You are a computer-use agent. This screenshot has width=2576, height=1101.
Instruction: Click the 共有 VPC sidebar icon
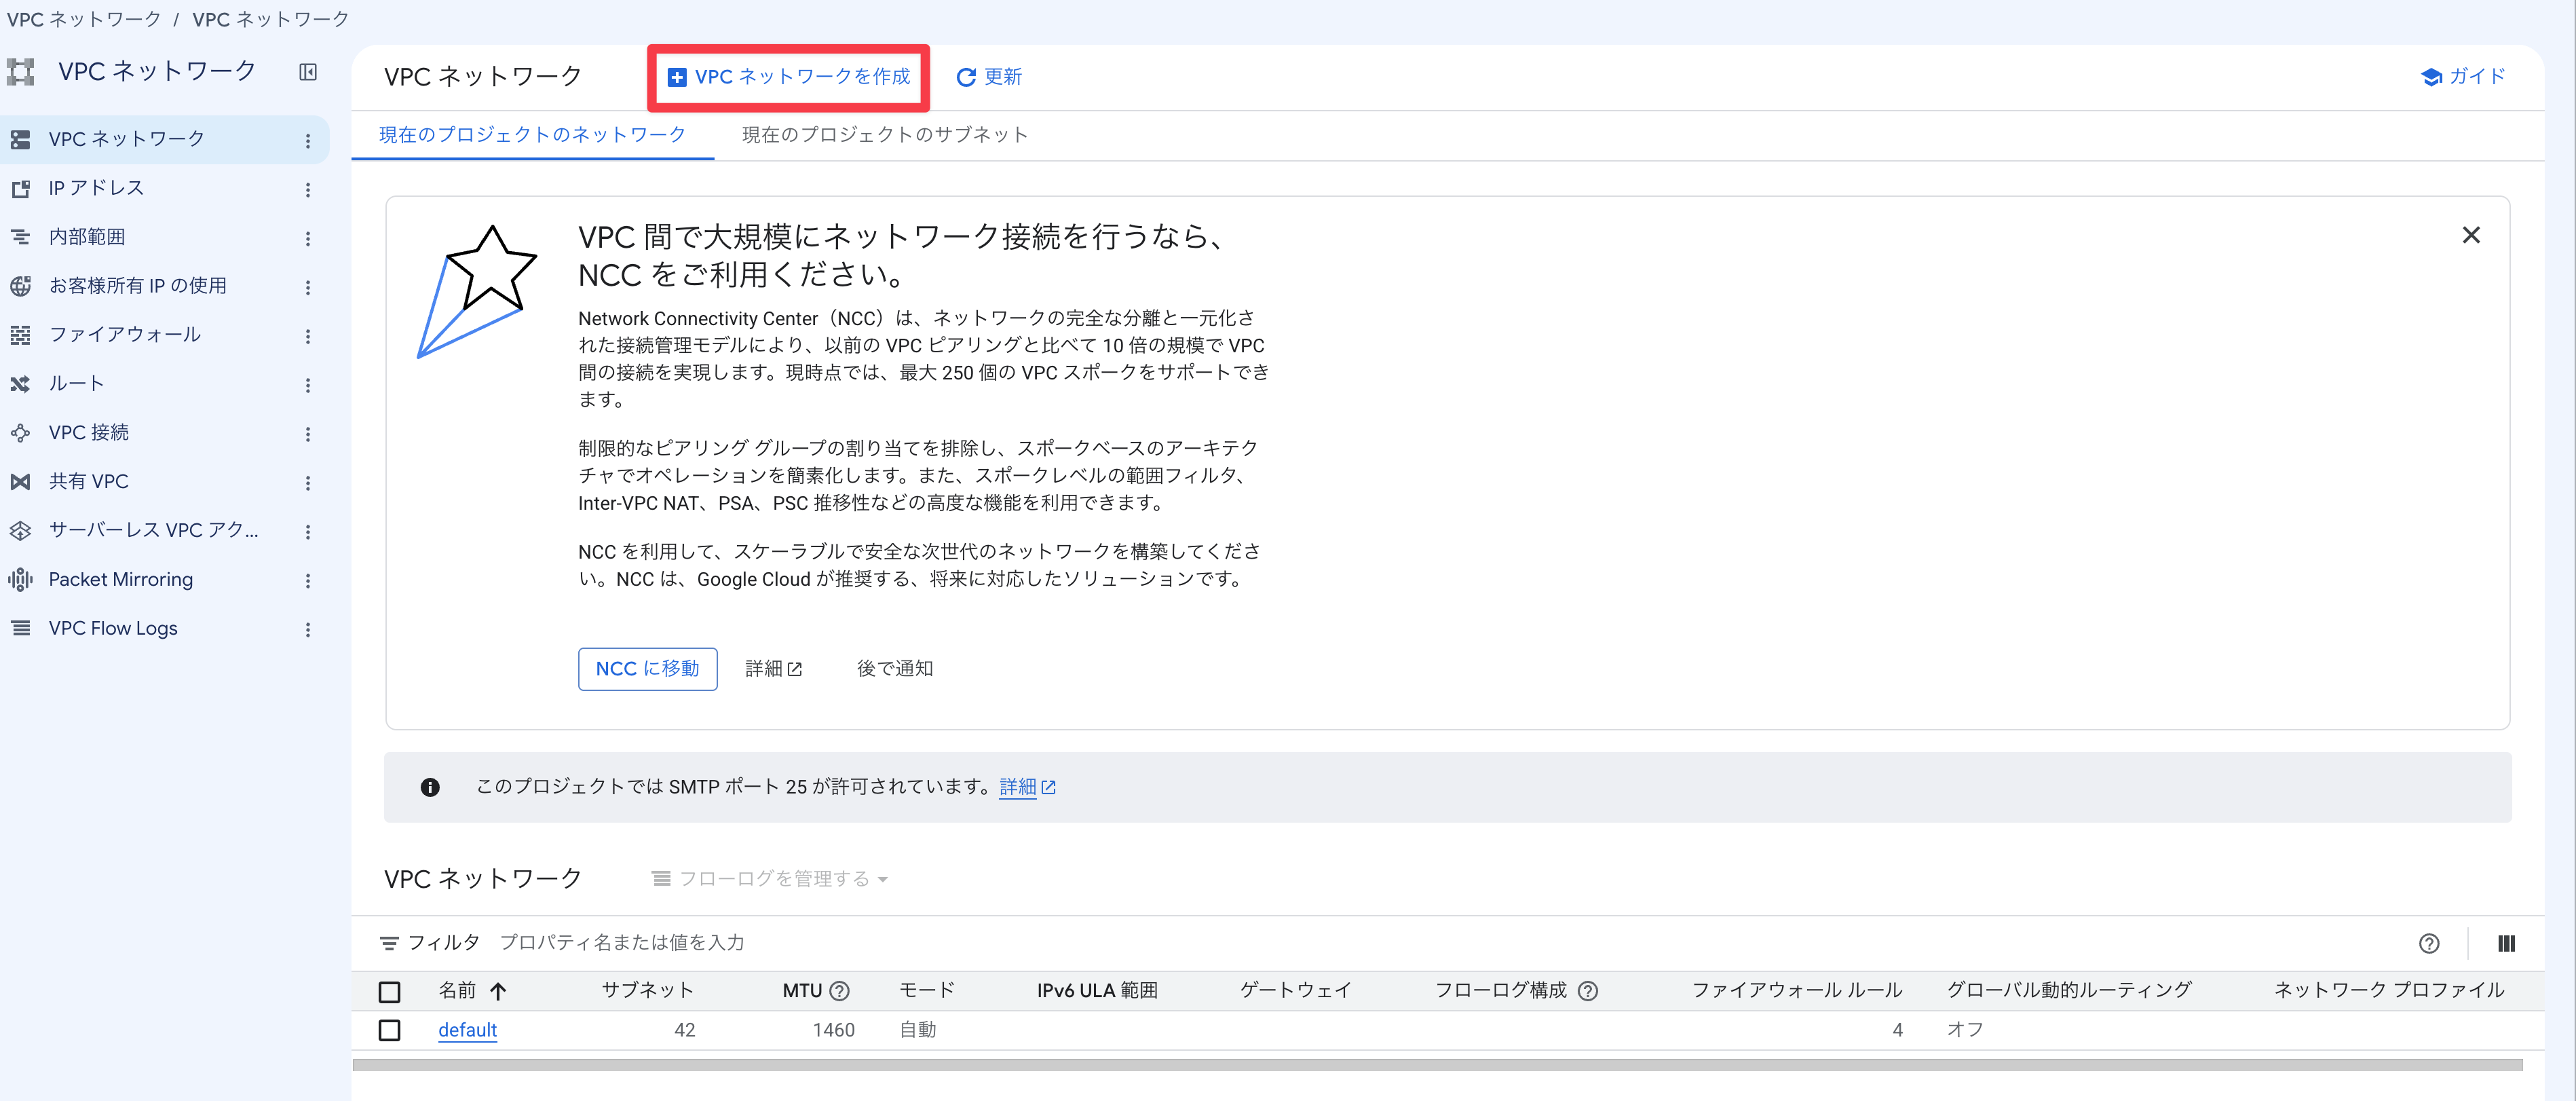(20, 482)
